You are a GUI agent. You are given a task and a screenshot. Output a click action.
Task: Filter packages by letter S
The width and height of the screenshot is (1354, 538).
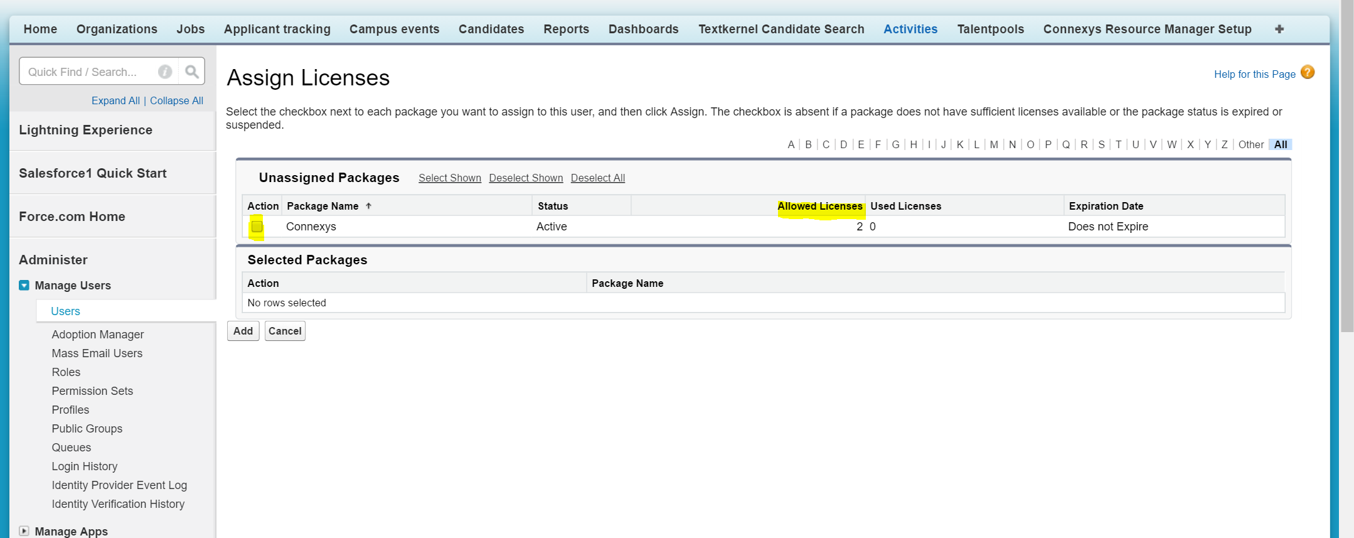1101,144
